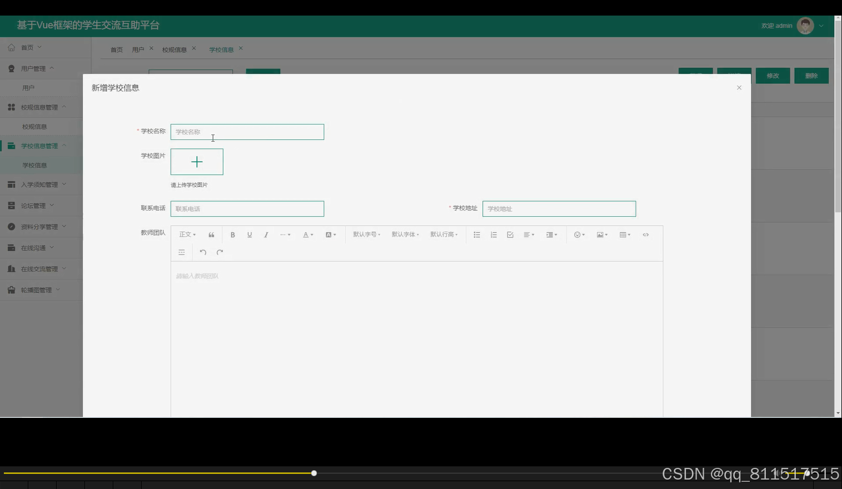Toggle italic formatting in the editor
Image resolution: width=842 pixels, height=489 pixels.
coord(266,235)
